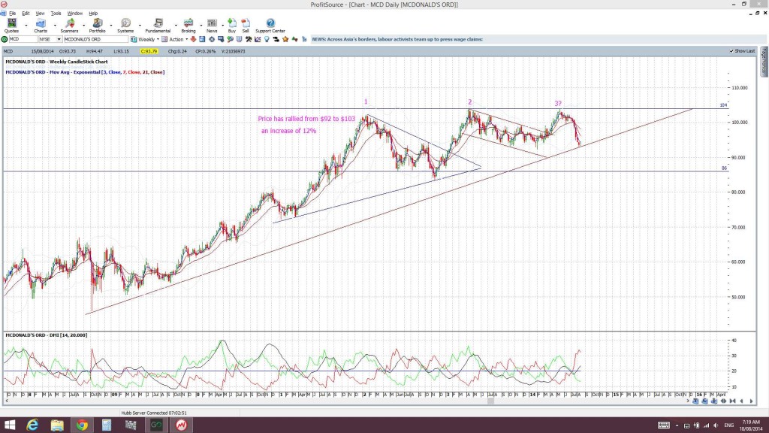Open the Help menu
The width and height of the screenshot is (769, 433).
tap(93, 14)
